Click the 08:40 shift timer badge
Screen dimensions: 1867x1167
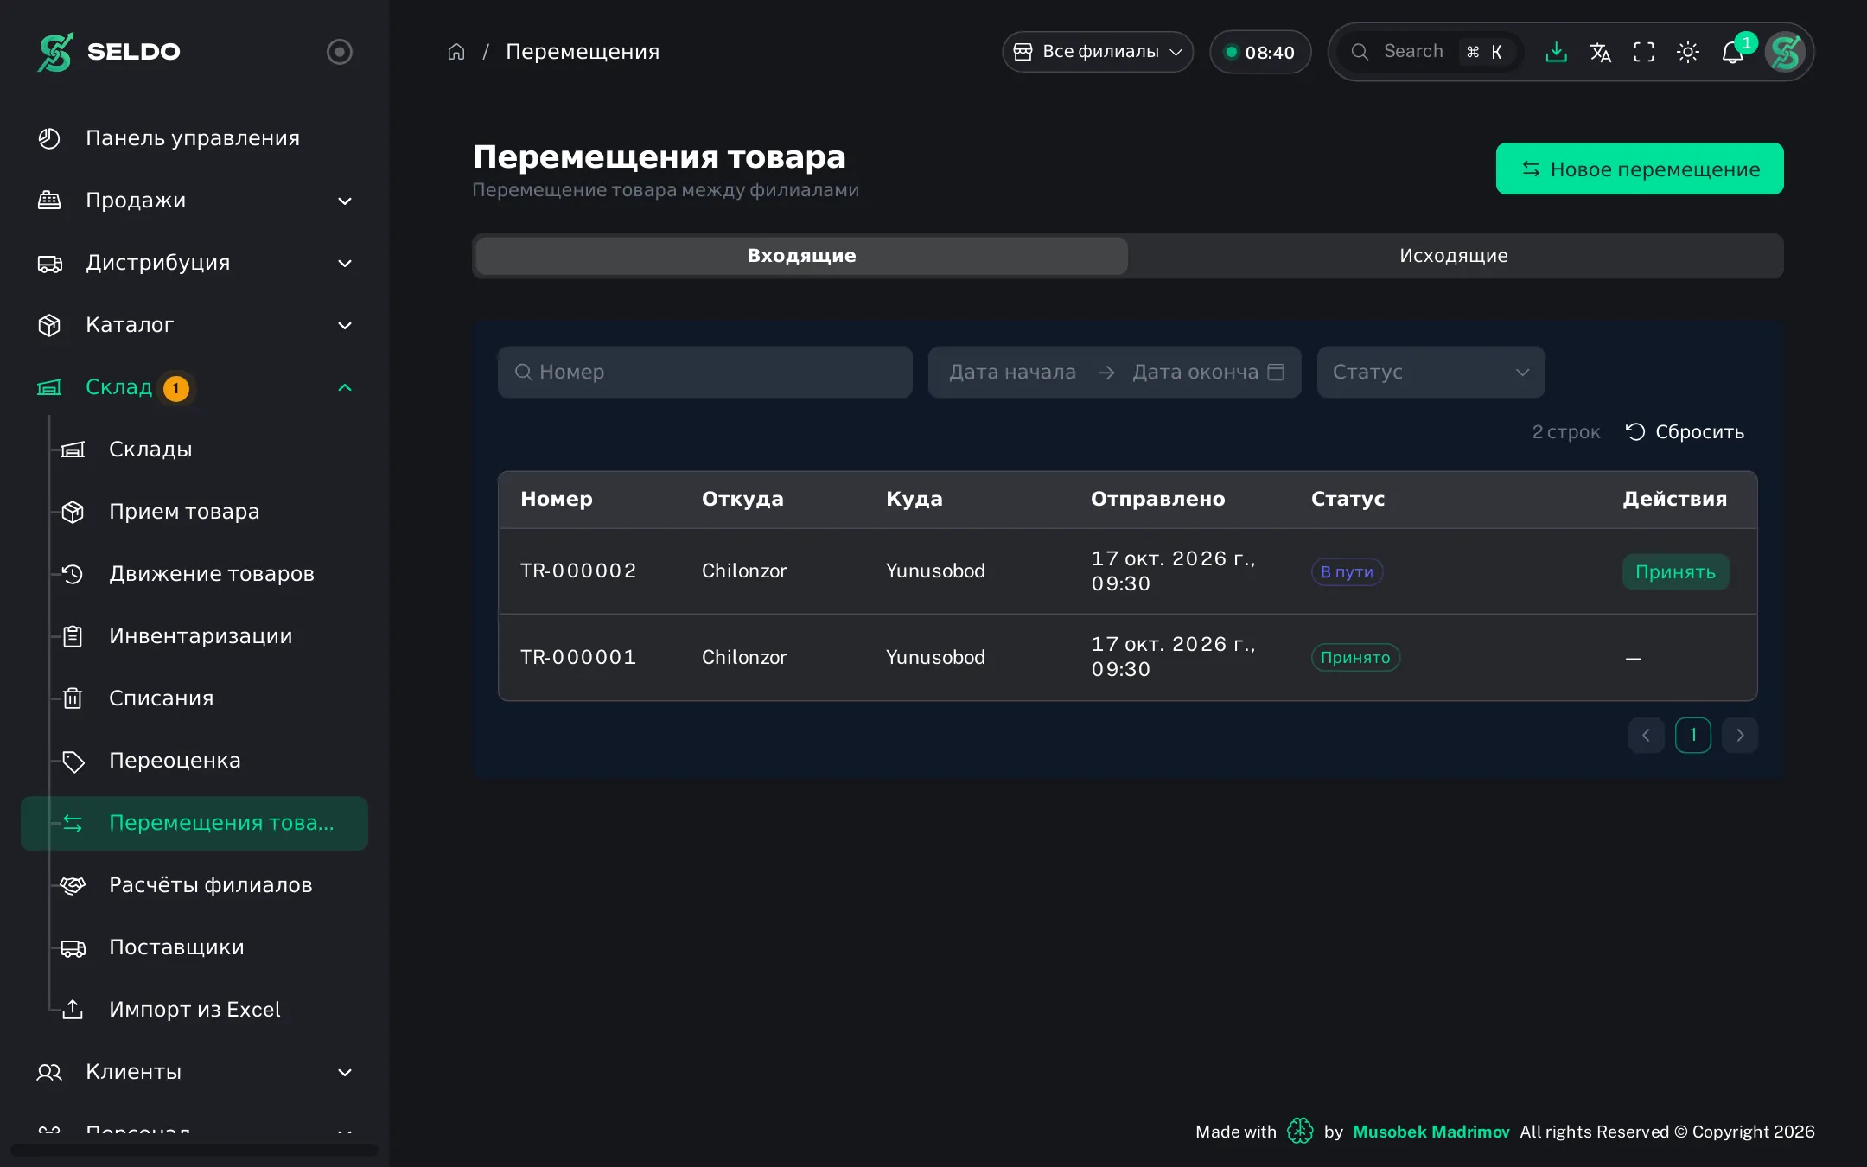1260,52
